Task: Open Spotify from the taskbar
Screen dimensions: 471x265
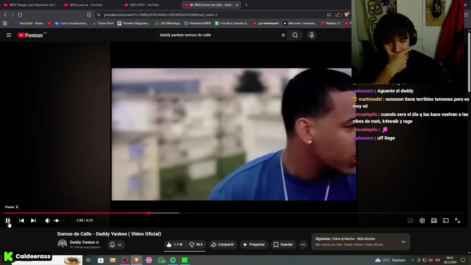Action: click(173, 260)
